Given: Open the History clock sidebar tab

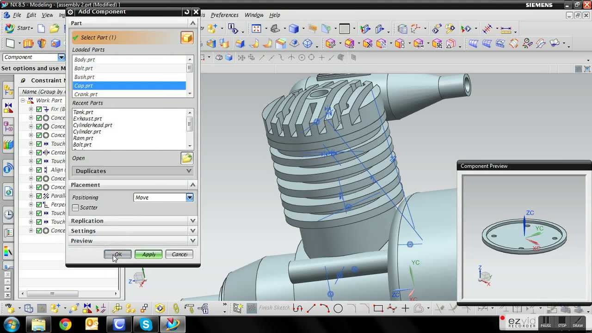Looking at the screenshot, I should 8,215.
